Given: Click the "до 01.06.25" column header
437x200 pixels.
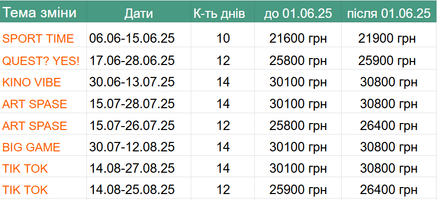Looking at the screenshot, I should point(297,13).
